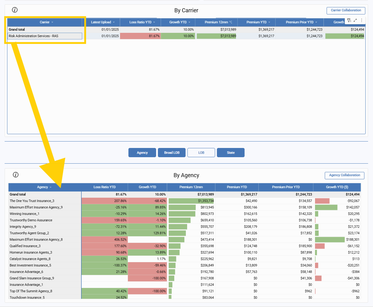Open the Latest Upload column dropdown arrow

click(x=114, y=22)
